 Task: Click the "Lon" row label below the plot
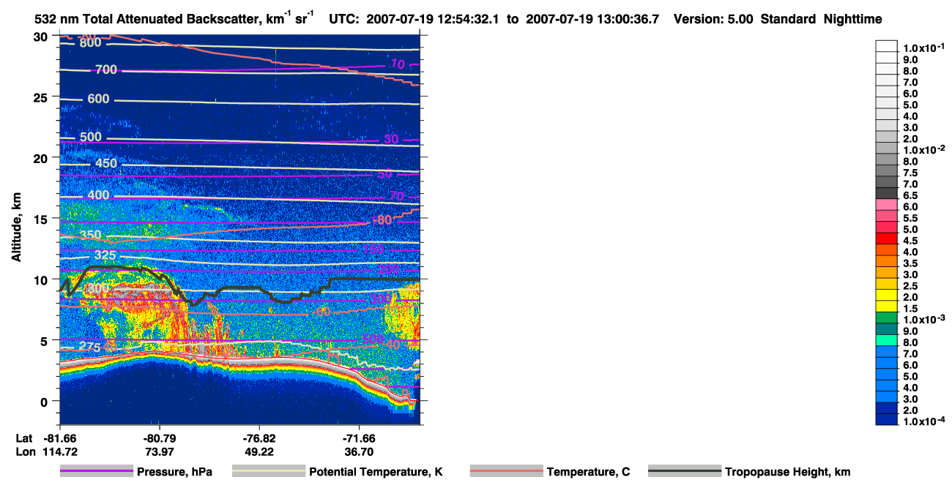tap(25, 451)
